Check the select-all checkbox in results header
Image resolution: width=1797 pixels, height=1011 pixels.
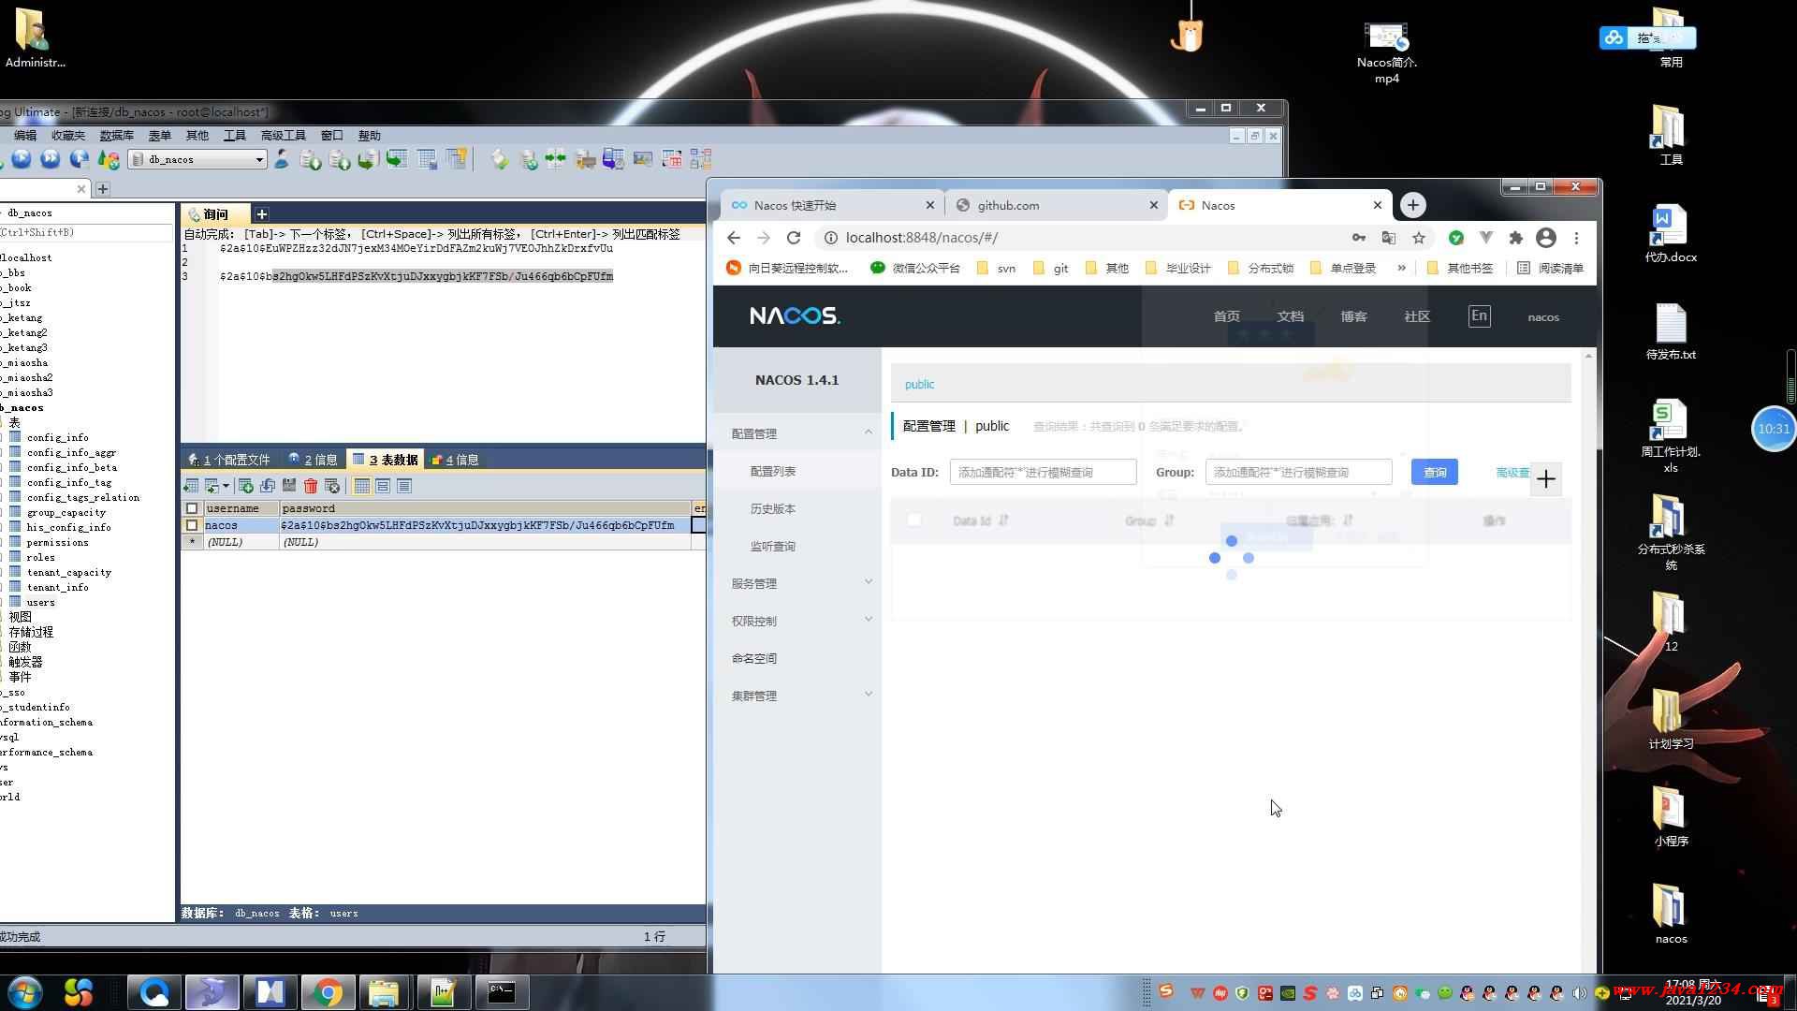click(x=192, y=508)
